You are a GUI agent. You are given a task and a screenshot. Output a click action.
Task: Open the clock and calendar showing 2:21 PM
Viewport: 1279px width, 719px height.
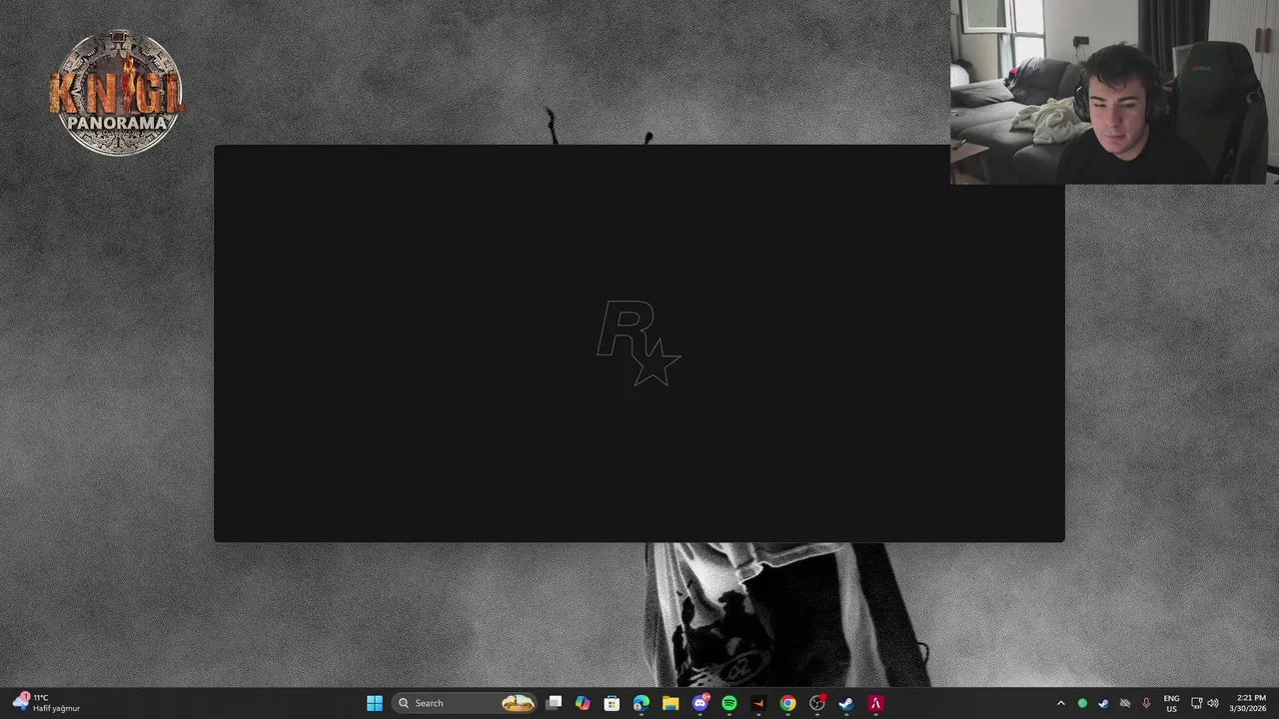pyautogui.click(x=1249, y=703)
